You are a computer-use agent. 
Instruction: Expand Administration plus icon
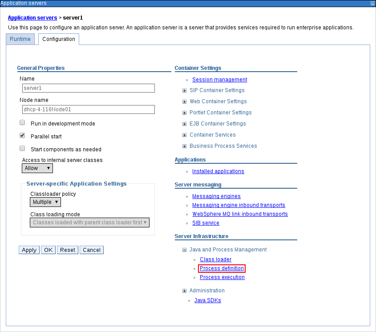click(184, 291)
